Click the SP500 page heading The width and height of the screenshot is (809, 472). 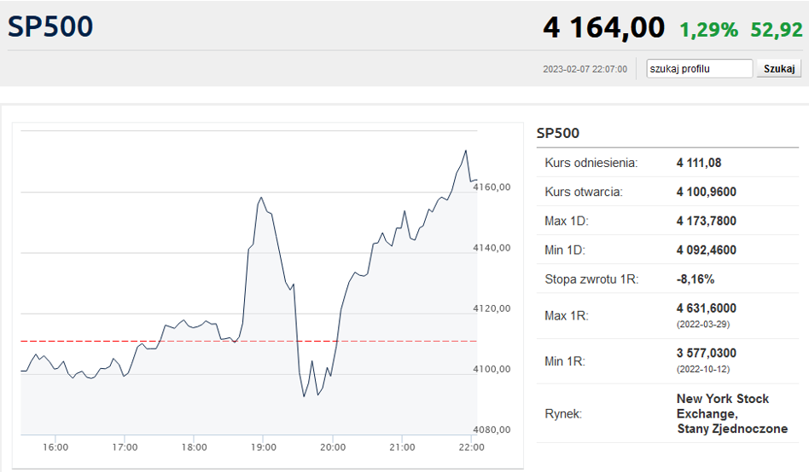point(50,26)
